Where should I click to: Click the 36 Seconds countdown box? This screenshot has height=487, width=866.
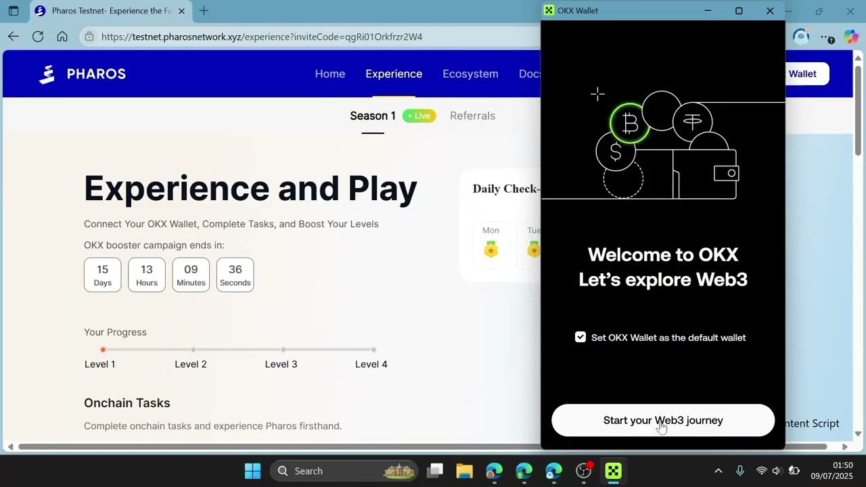coord(235,275)
